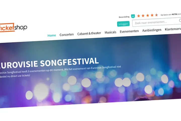181x121 pixels.
Task: Open the Klantenservice menu item
Action: [173, 29]
